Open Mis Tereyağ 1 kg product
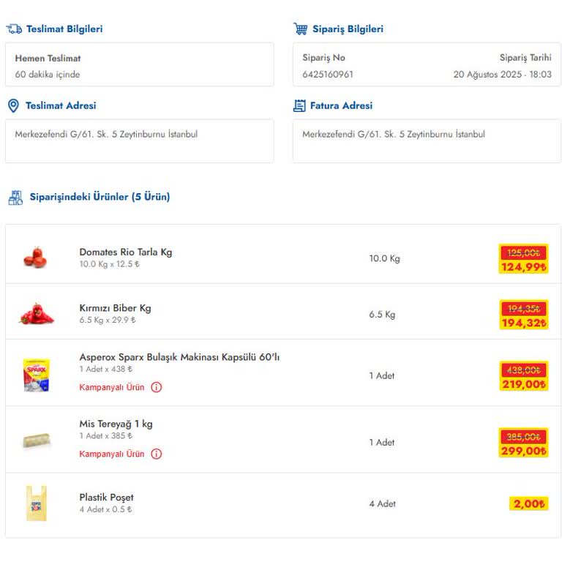This screenshot has height=562, width=562. point(116,424)
